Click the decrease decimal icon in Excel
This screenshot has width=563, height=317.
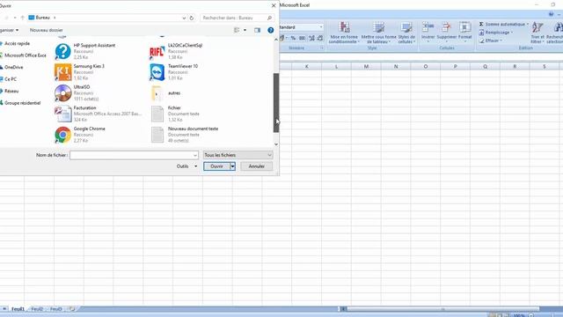pyautogui.click(x=319, y=38)
